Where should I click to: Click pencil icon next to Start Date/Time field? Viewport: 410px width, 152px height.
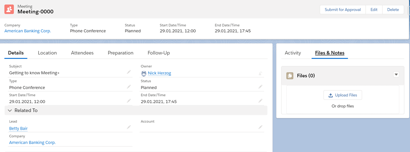tap(129, 101)
